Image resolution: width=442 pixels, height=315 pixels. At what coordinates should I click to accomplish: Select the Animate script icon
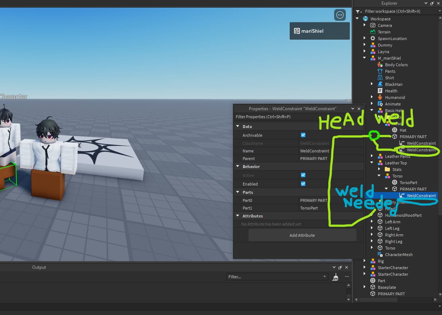[x=380, y=104]
